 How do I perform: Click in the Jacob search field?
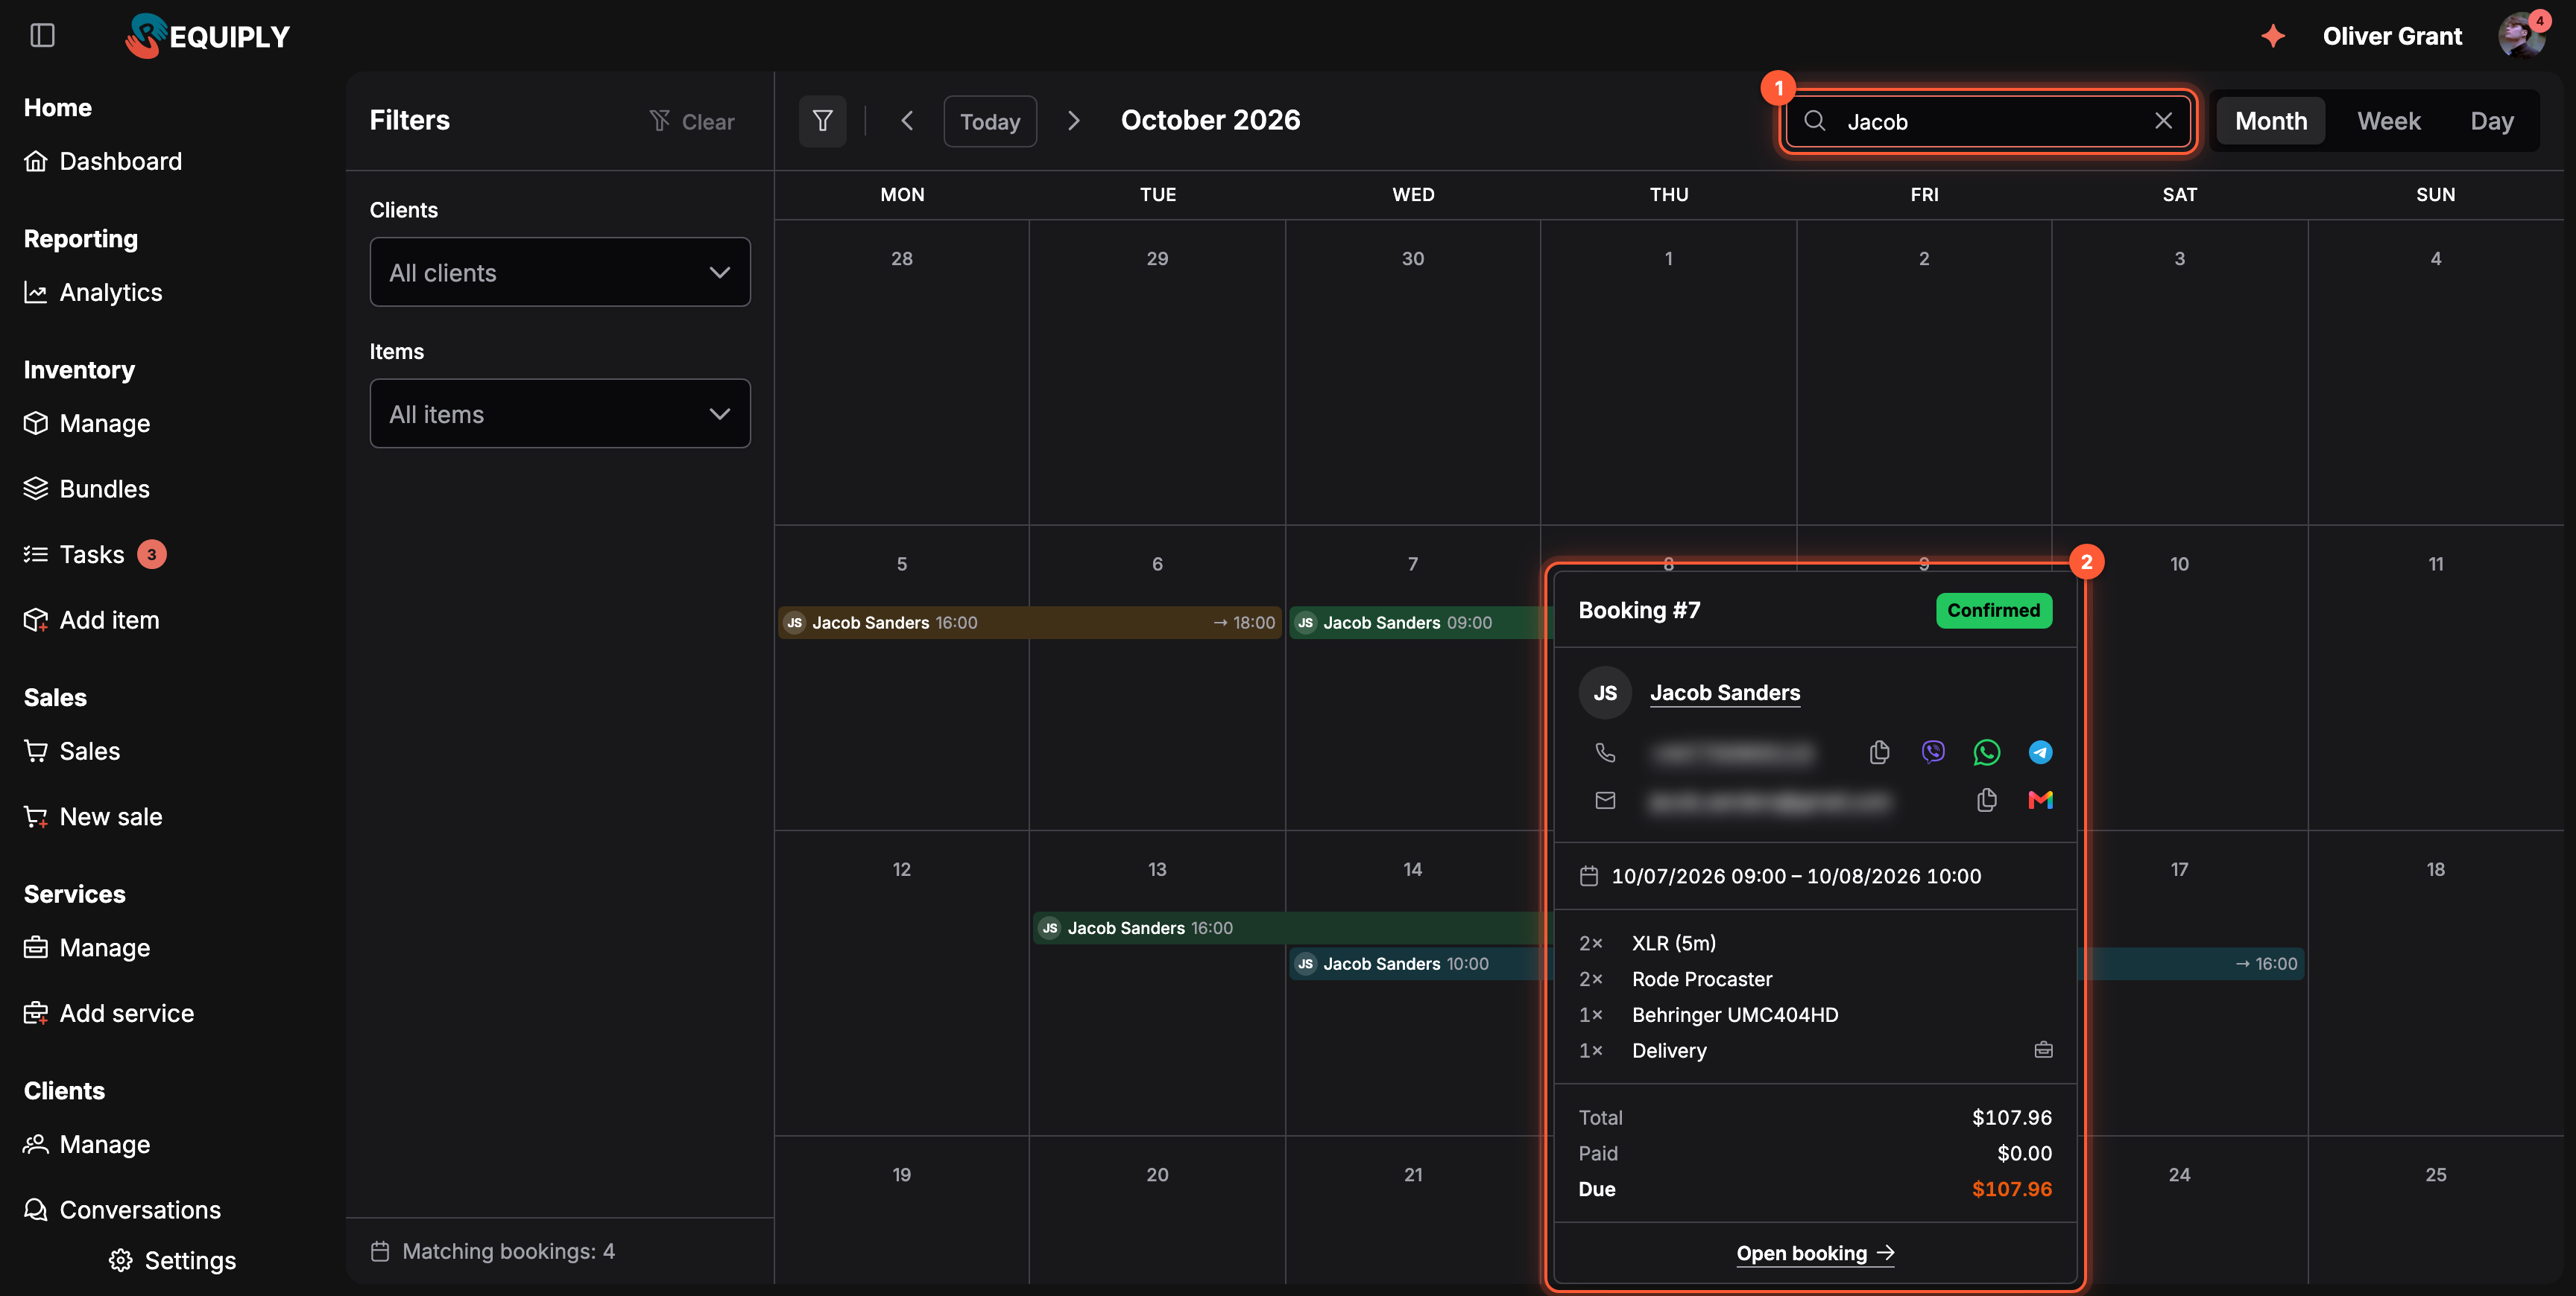tap(1988, 121)
